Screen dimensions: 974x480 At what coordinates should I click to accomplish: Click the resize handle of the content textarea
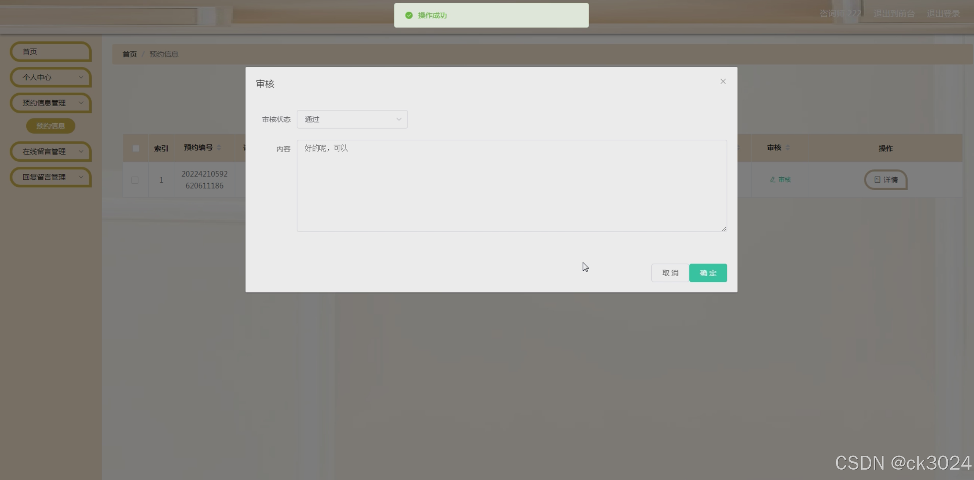click(723, 229)
